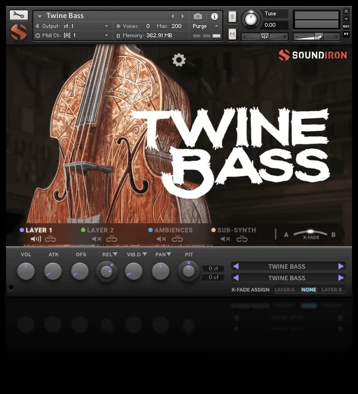Click the header volume slider
This screenshot has width=358, height=394.
[316, 37]
